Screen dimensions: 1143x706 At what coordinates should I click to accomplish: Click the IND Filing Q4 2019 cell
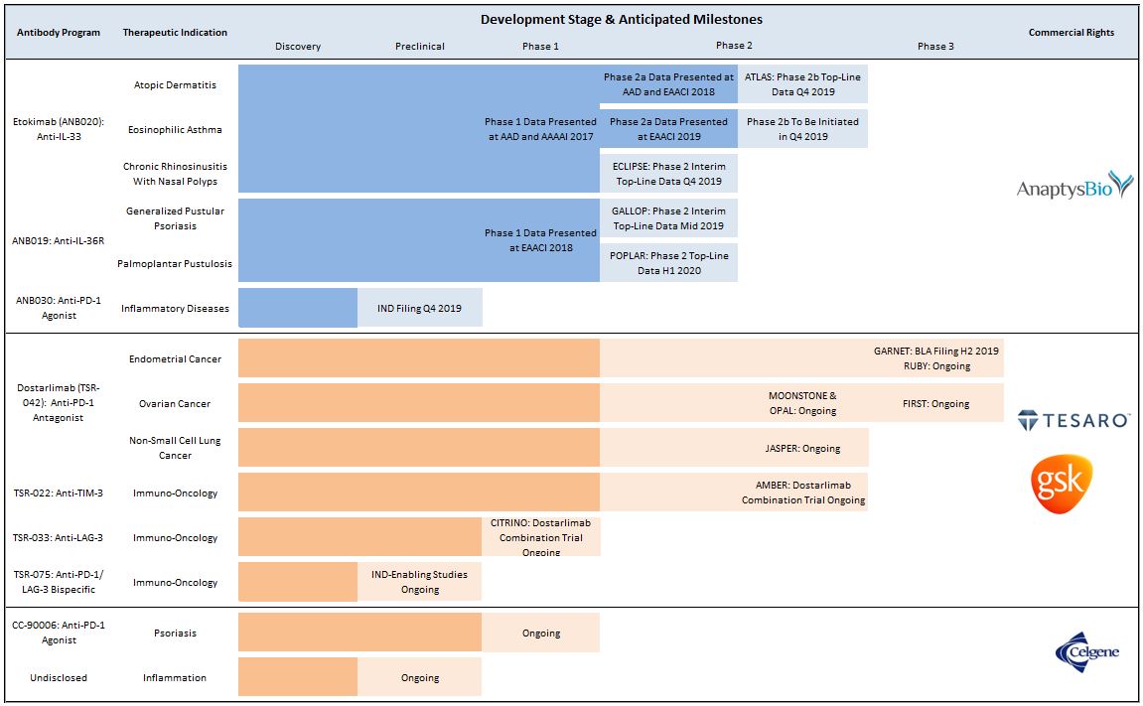coord(419,308)
